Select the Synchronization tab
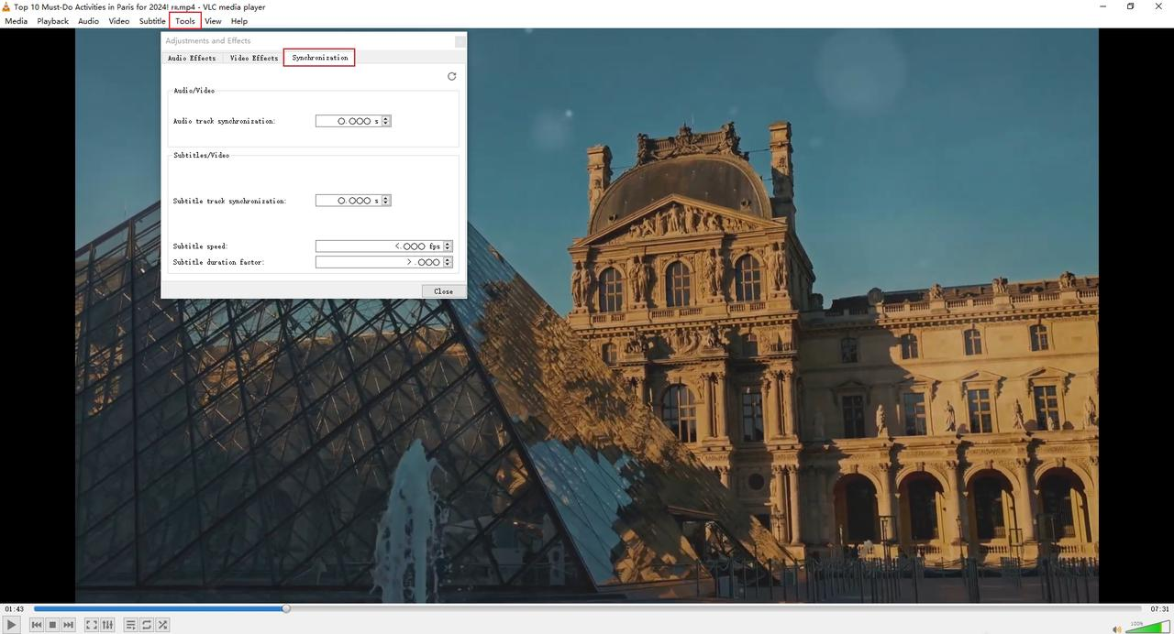This screenshot has width=1174, height=634. coord(319,58)
